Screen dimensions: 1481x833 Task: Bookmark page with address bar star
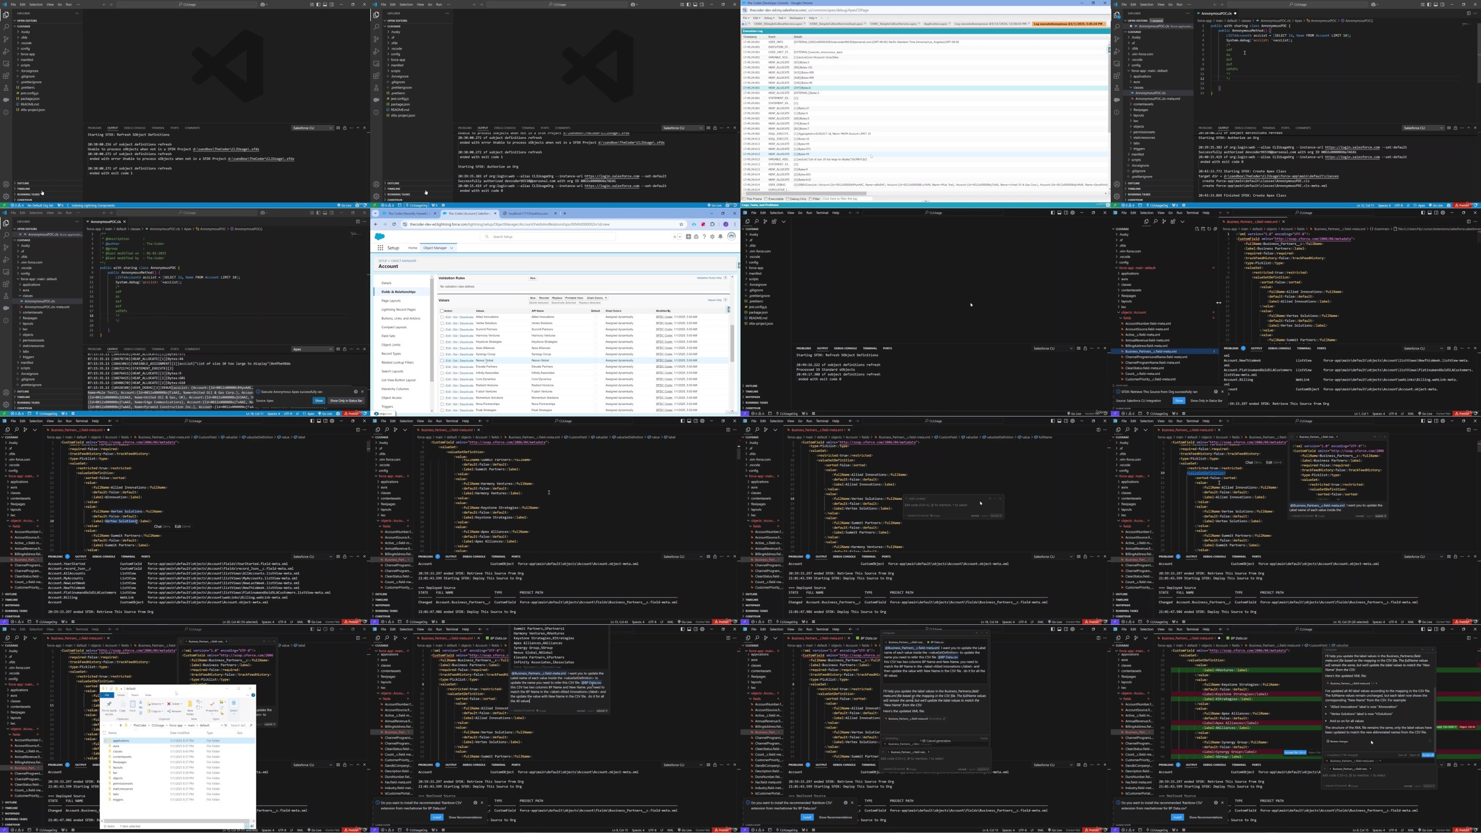[x=682, y=224]
